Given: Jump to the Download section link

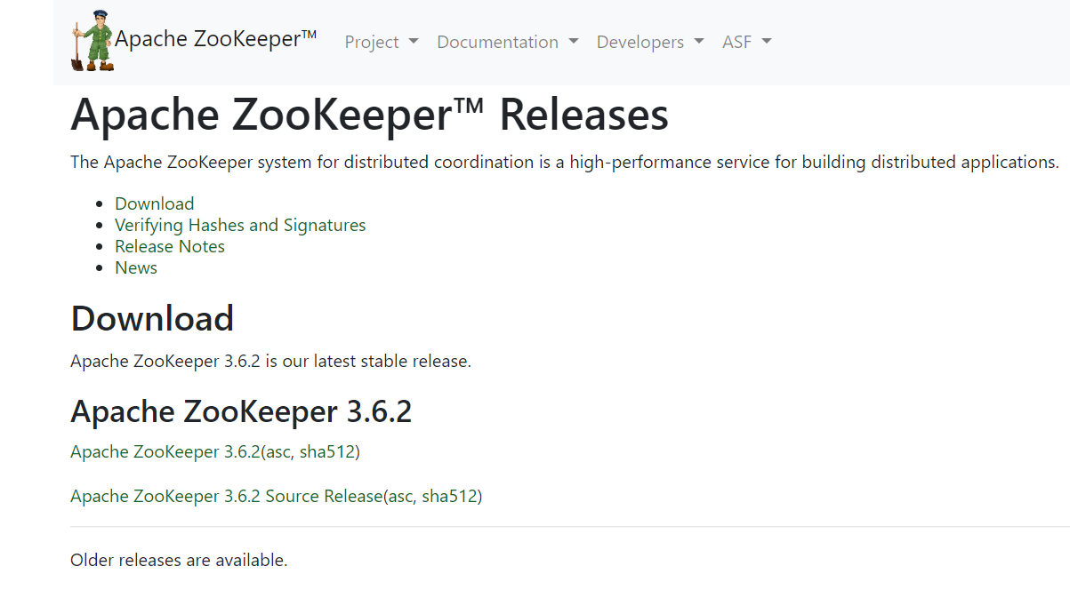Looking at the screenshot, I should pos(154,203).
